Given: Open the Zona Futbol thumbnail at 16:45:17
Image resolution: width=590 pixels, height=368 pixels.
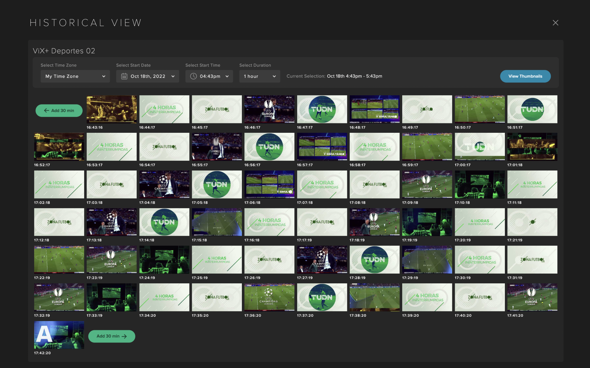Looking at the screenshot, I should [x=217, y=109].
